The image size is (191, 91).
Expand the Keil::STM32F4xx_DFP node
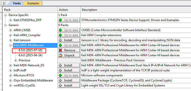tap(10, 20)
